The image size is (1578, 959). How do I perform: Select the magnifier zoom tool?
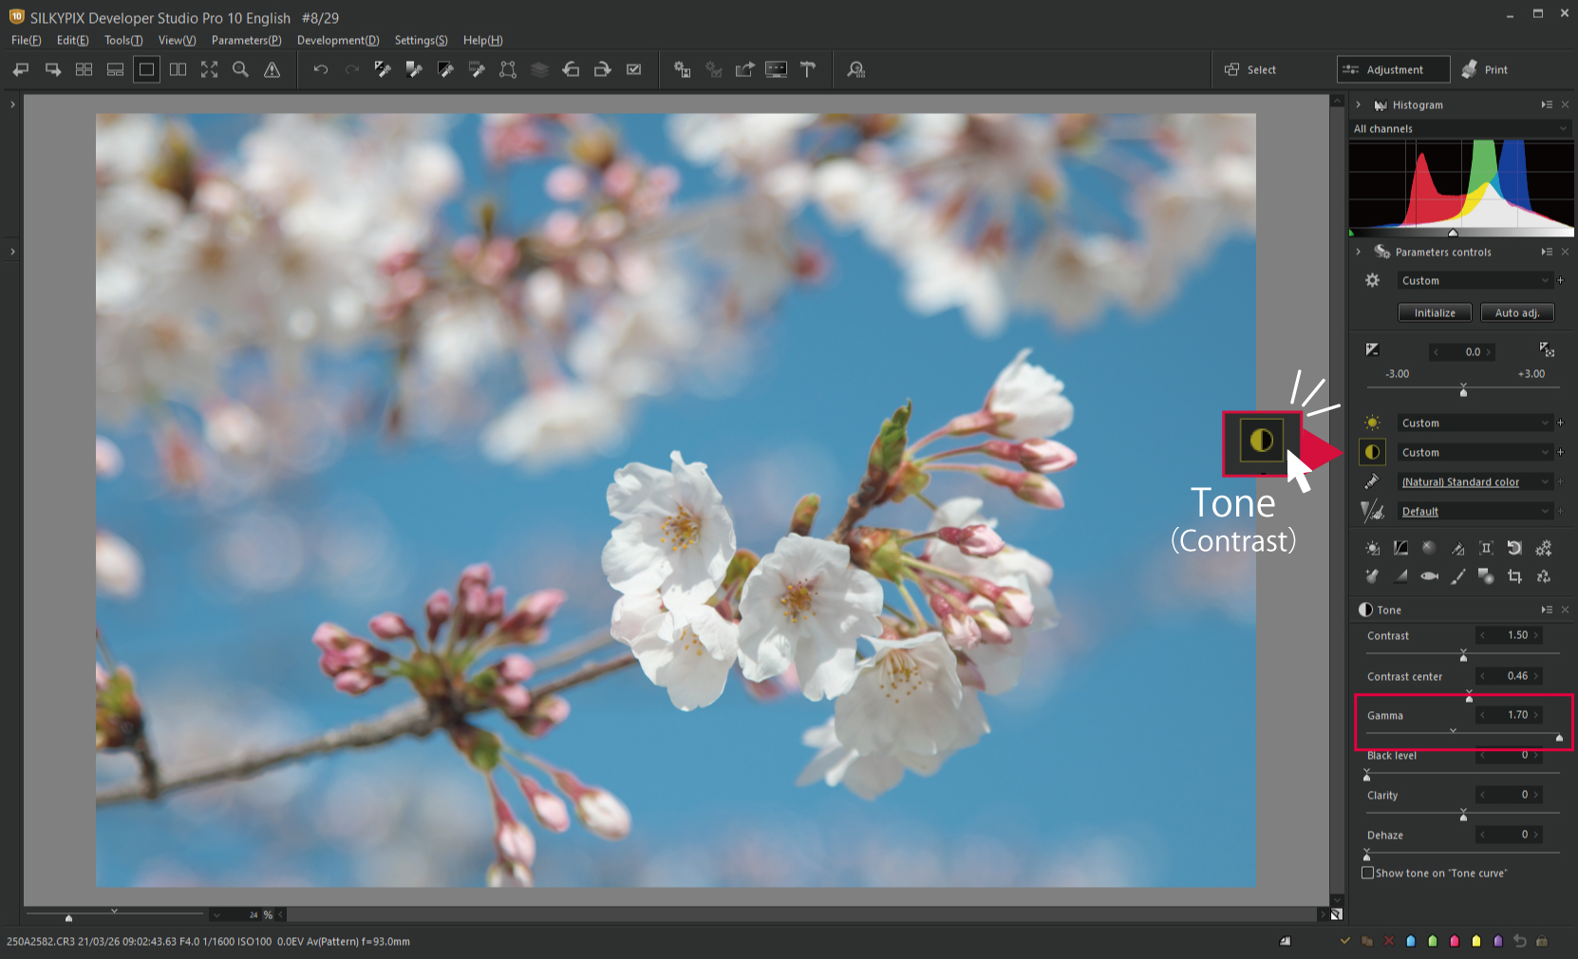(240, 69)
